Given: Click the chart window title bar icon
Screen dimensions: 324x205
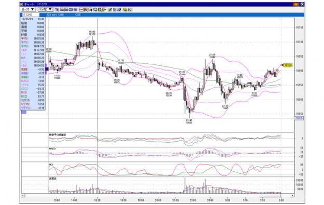Looking at the screenshot, I should click(22, 4).
